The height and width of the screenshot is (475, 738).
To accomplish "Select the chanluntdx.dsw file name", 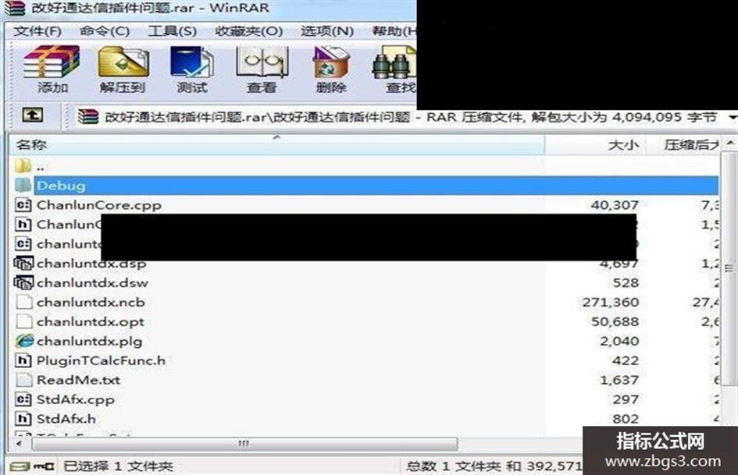I will (92, 282).
